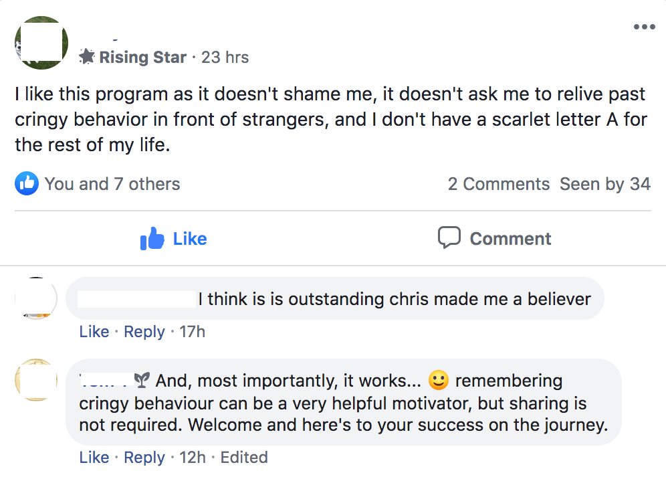Open second commenter's profile avatar

(x=36, y=379)
